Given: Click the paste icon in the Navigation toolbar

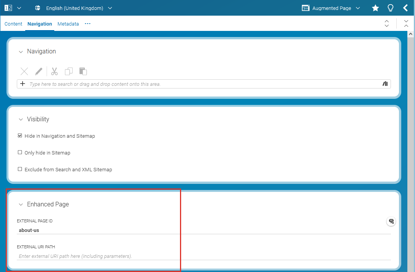Looking at the screenshot, I should (83, 71).
